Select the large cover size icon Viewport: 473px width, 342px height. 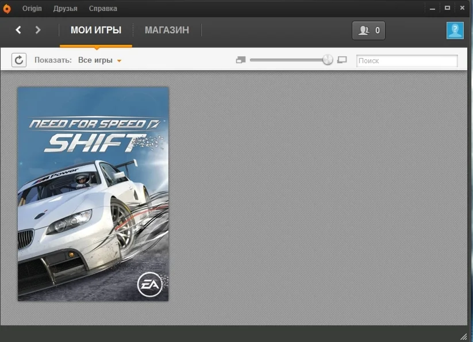(342, 59)
